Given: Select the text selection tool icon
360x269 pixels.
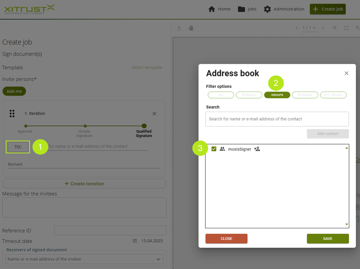Looking at the screenshot, I should click(x=179, y=28).
